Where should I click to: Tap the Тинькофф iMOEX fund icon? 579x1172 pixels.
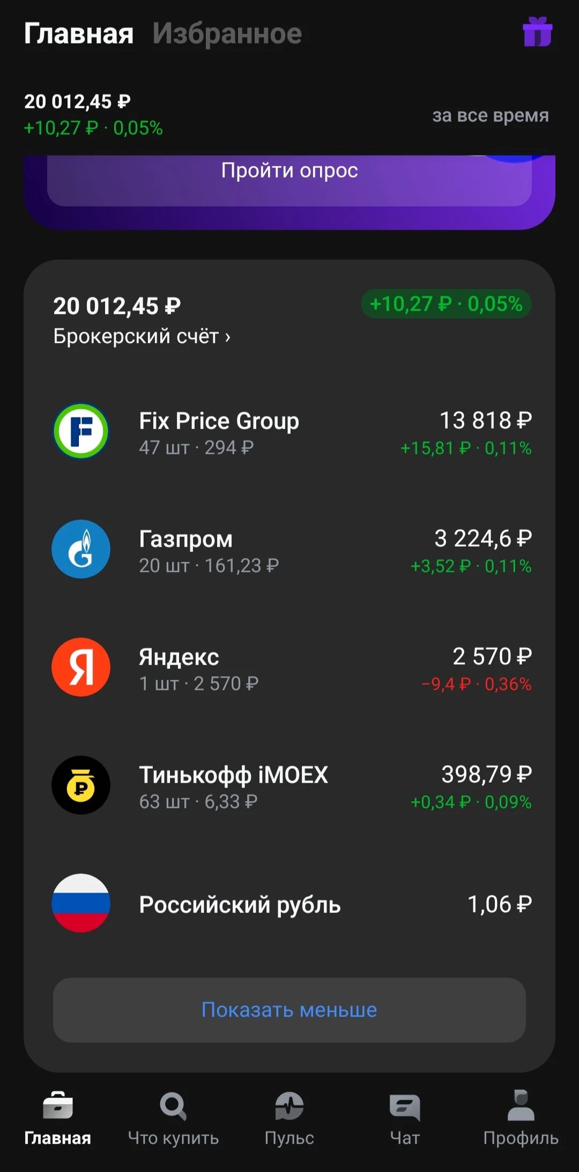tap(81, 785)
